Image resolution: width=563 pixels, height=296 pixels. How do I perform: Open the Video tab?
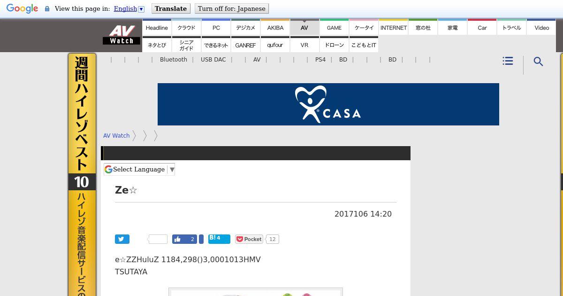tap(541, 27)
